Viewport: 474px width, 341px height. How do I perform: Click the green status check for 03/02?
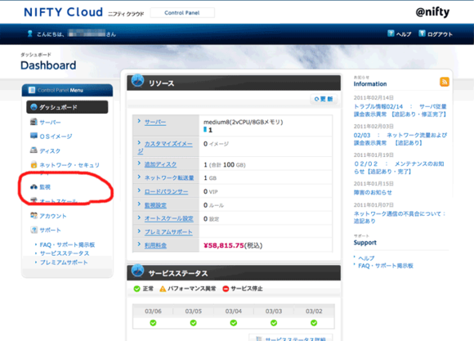[314, 323]
